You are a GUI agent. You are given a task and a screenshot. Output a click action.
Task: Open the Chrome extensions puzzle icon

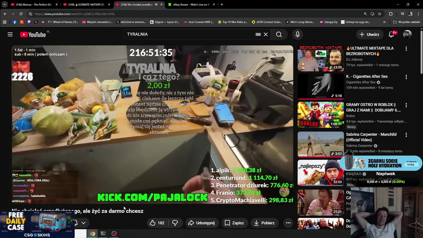pos(391,14)
